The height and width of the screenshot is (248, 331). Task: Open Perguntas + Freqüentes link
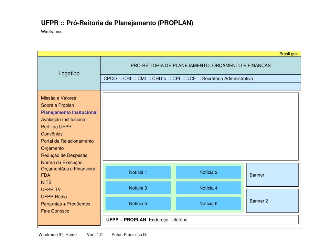pyautogui.click(x=66, y=204)
